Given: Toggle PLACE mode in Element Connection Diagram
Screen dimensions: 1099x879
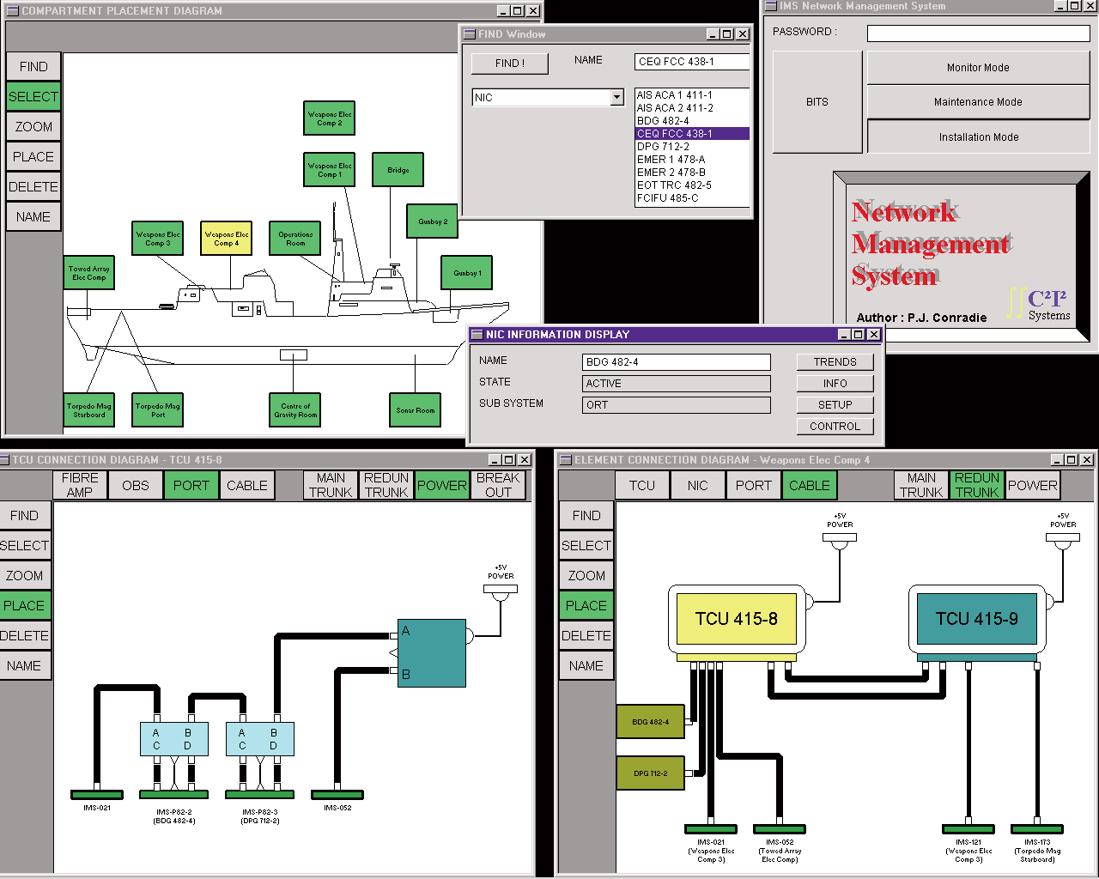Looking at the screenshot, I should 586,606.
